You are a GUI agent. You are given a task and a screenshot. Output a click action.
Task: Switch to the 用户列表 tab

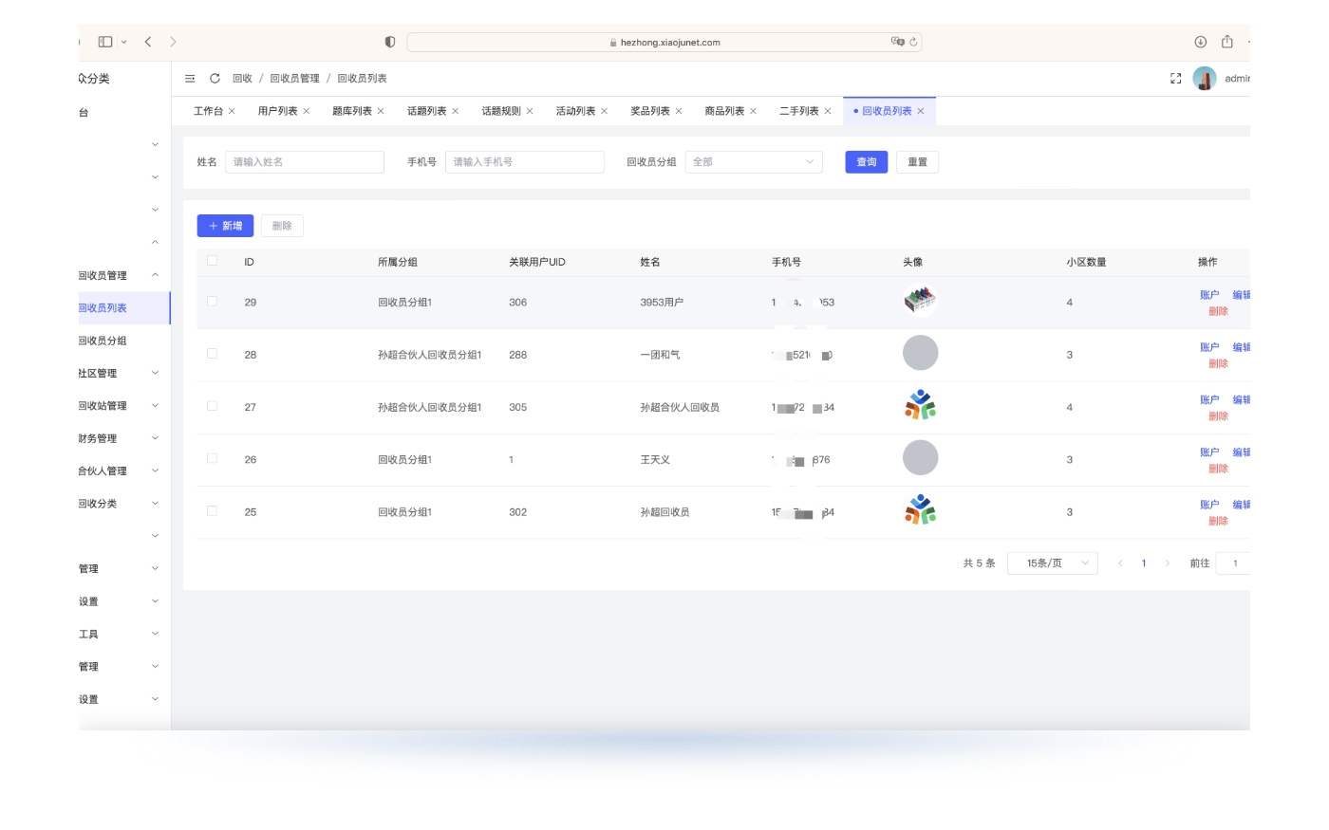pyautogui.click(x=277, y=111)
